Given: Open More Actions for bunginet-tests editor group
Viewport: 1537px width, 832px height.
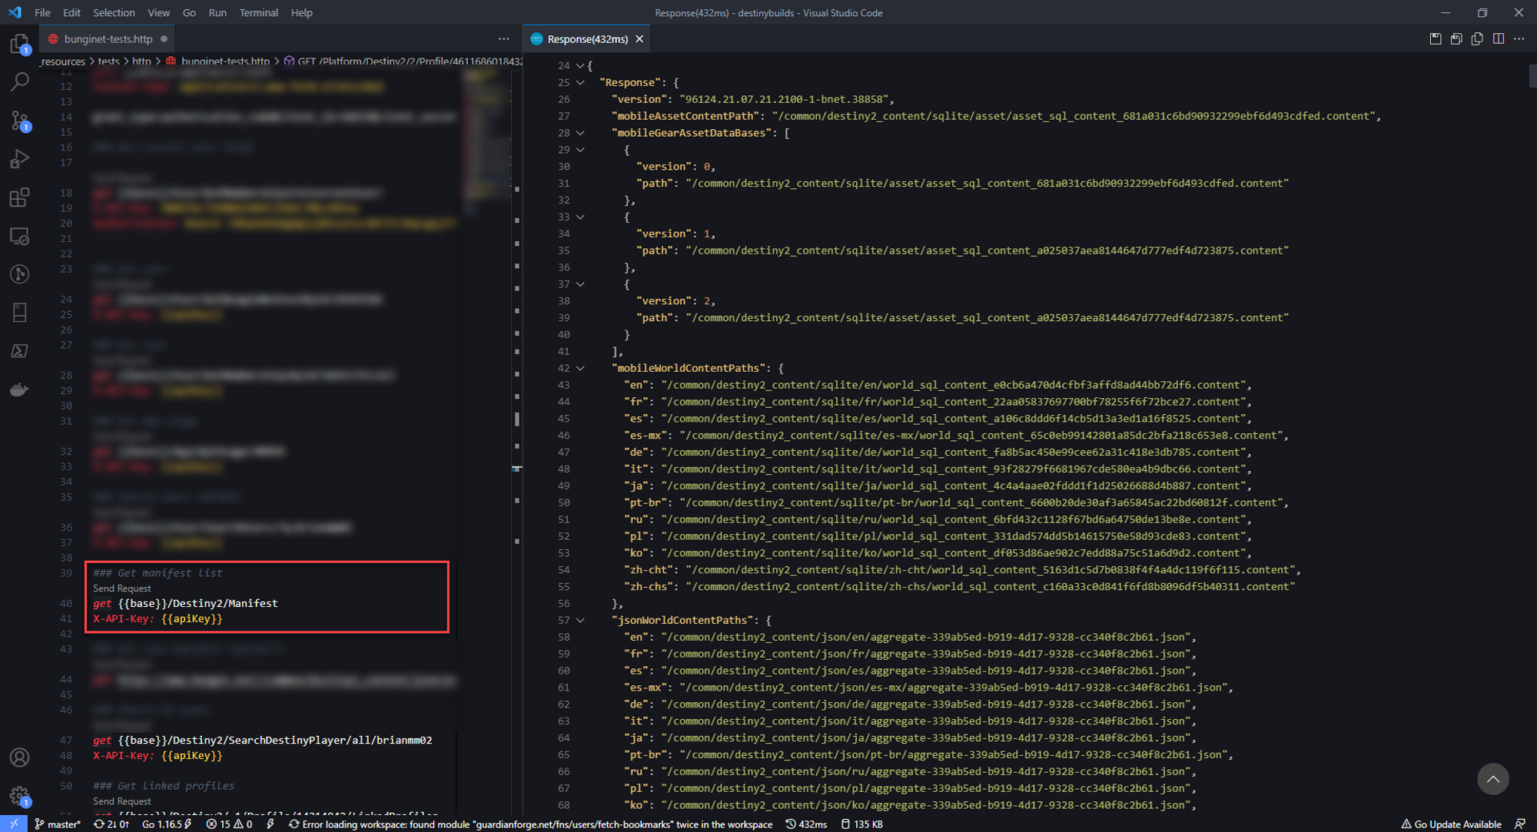Looking at the screenshot, I should 504,38.
